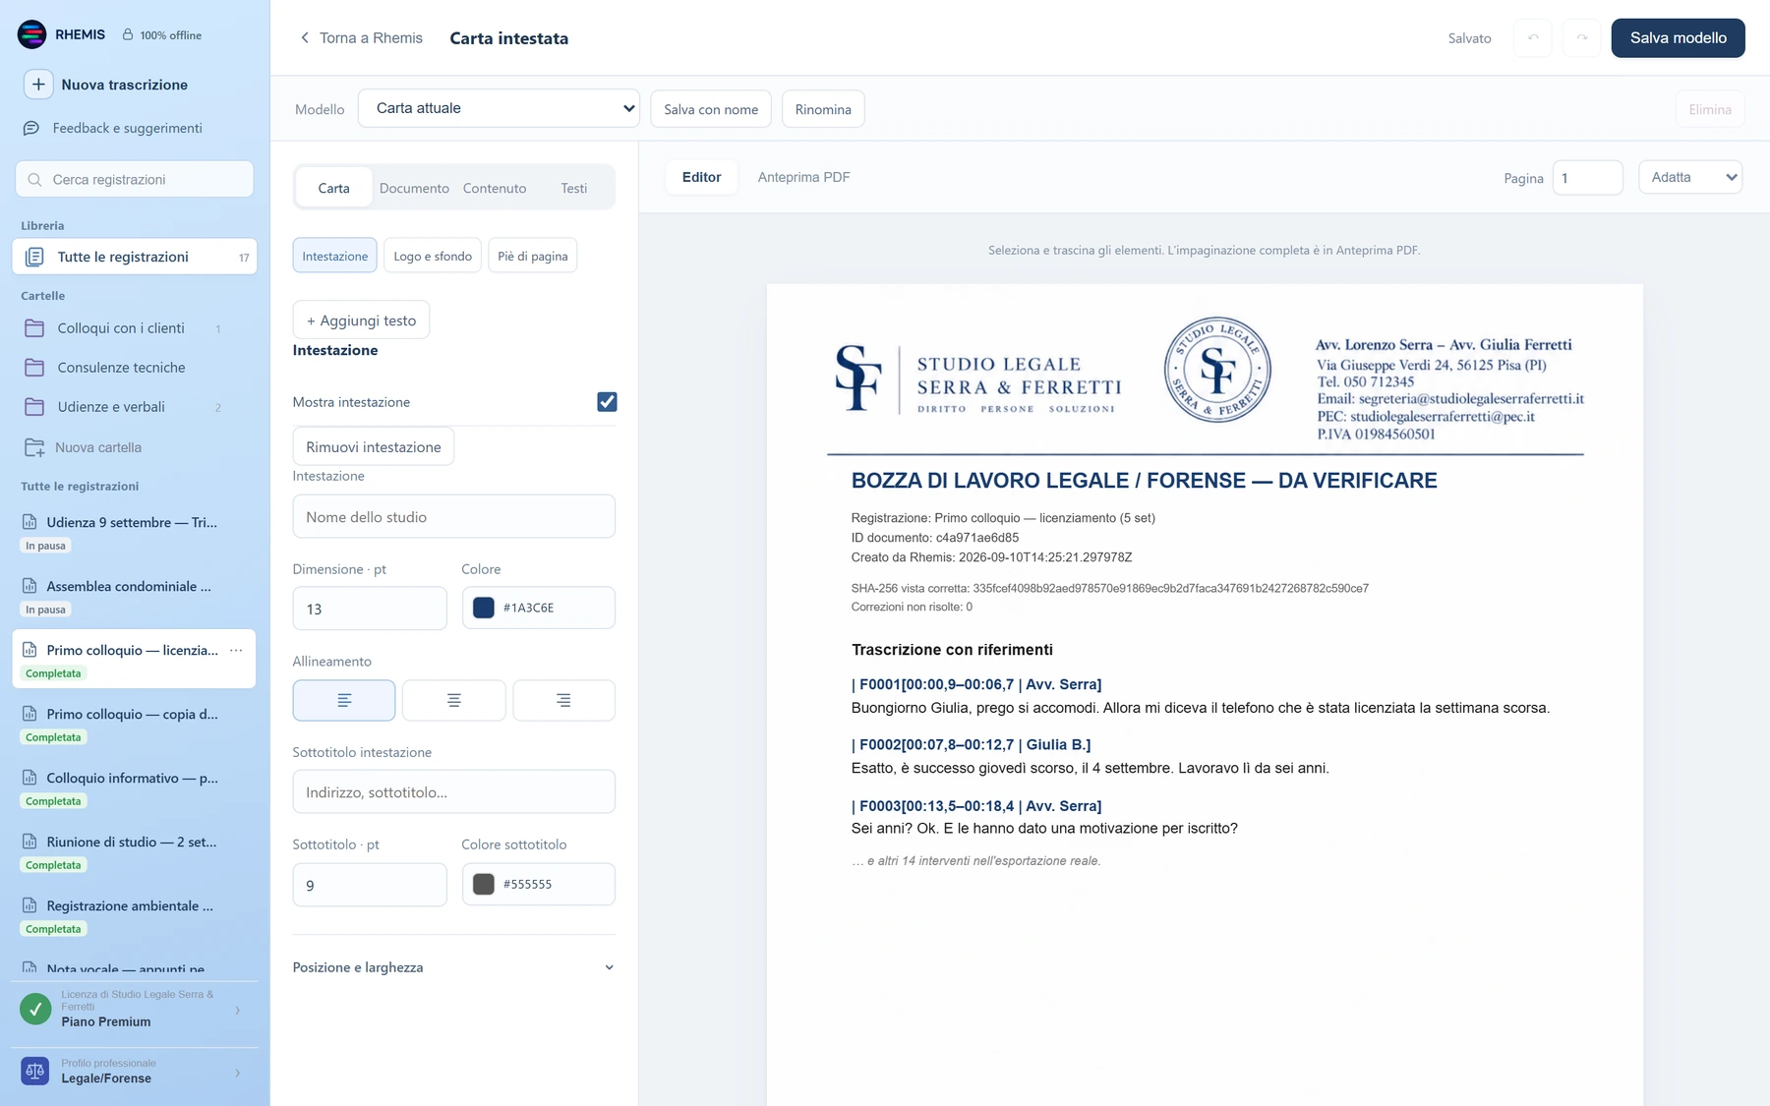Screen dimensions: 1770x1106
Task: Expand Posizione e larghezza section
Action: click(x=453, y=967)
